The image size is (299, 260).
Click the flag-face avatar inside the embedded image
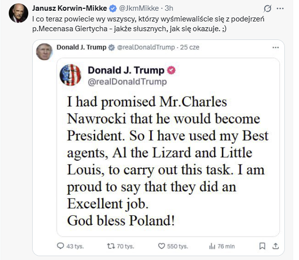click(70, 75)
